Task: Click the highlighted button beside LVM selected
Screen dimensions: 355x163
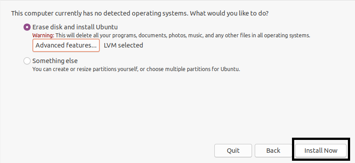Action: coord(66,45)
